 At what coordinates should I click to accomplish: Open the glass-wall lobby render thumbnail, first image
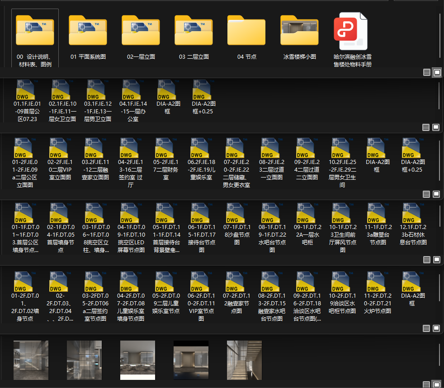pyautogui.click(x=31, y=360)
